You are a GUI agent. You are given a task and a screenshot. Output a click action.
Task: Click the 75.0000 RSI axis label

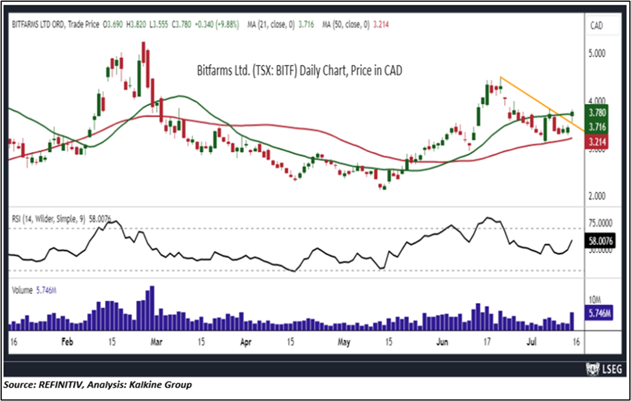600,223
